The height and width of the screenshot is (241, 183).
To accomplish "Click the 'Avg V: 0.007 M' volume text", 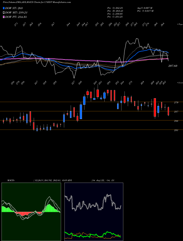I will pyautogui.click(x=145, y=8).
